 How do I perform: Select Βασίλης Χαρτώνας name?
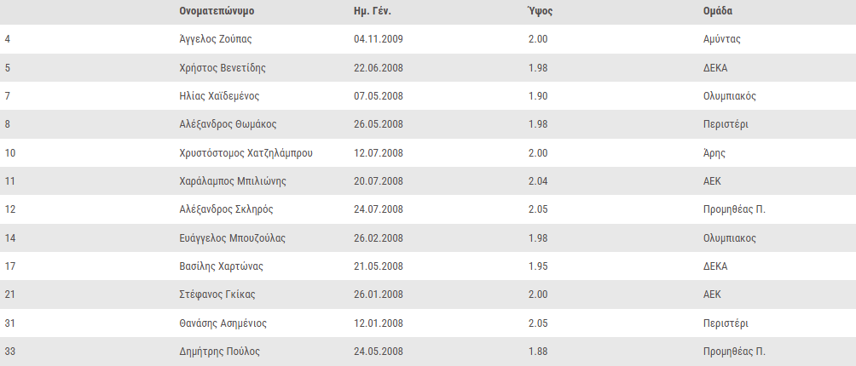[x=221, y=267]
